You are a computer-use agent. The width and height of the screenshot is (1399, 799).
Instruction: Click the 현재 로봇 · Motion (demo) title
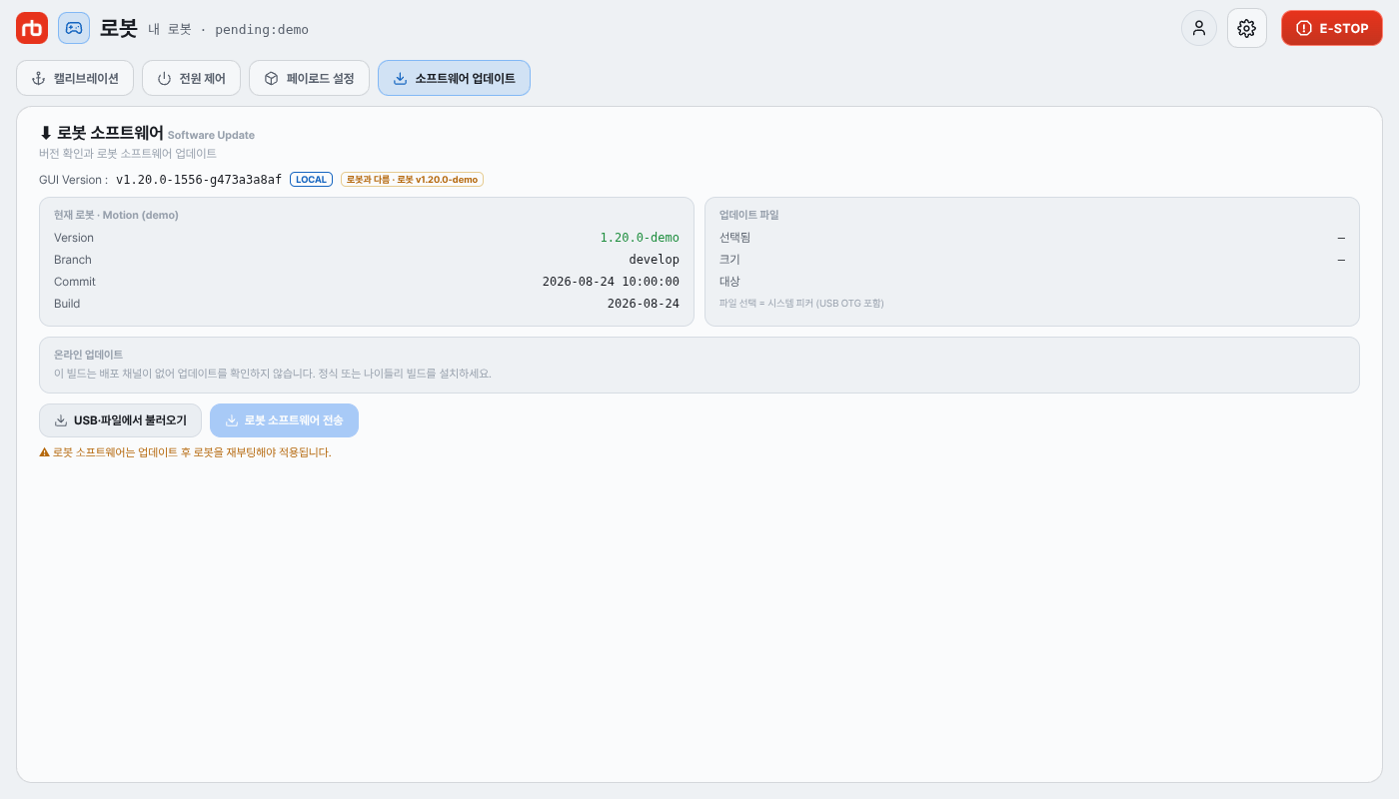coord(116,215)
